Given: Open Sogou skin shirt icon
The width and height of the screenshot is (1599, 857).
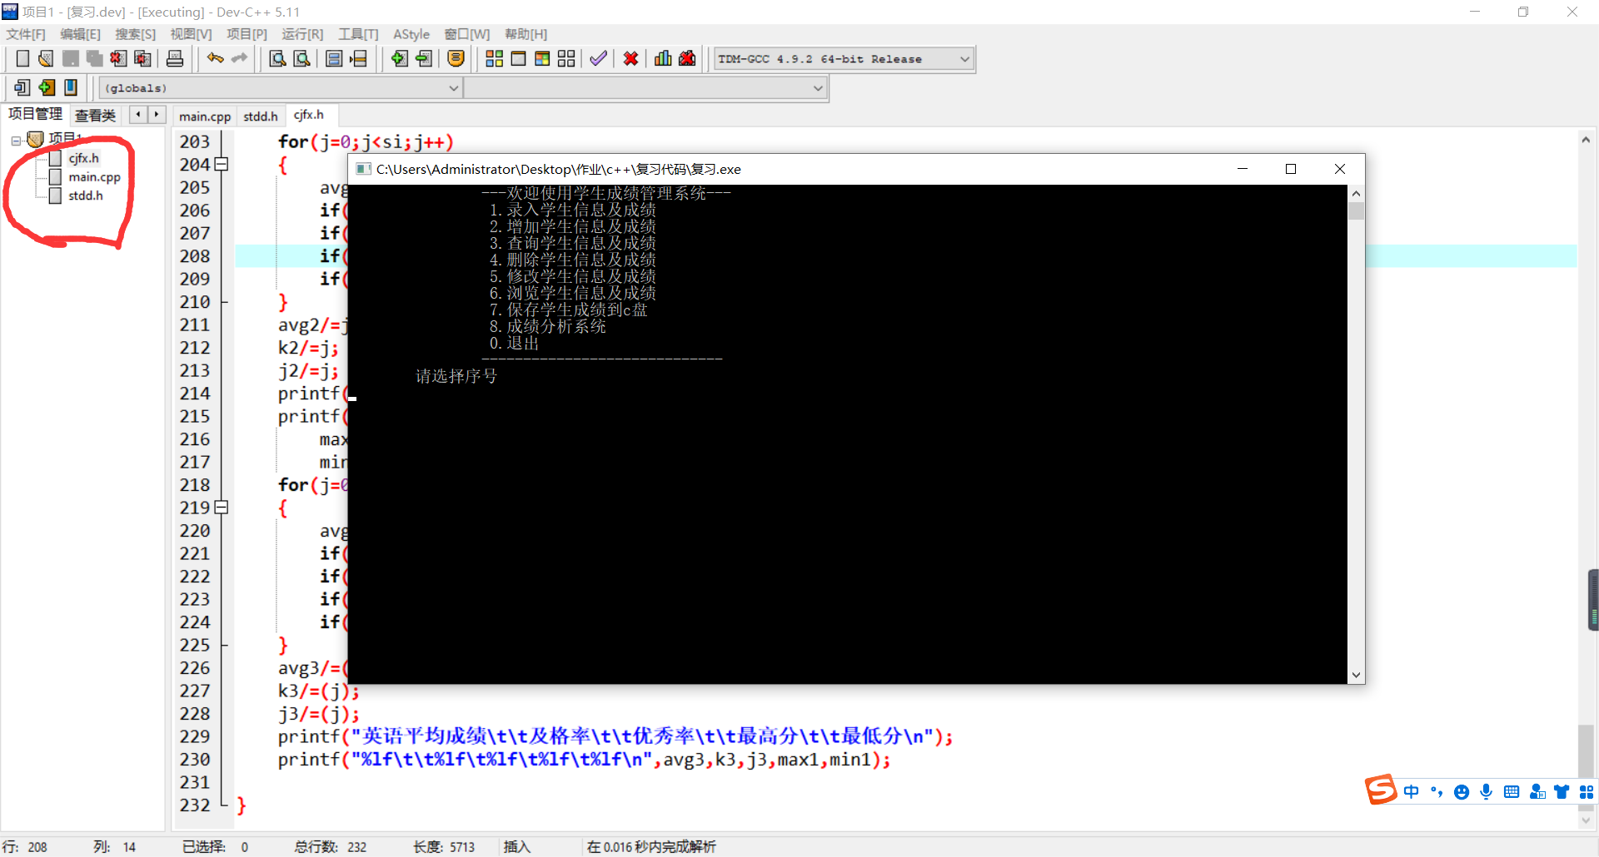Looking at the screenshot, I should 1562,792.
